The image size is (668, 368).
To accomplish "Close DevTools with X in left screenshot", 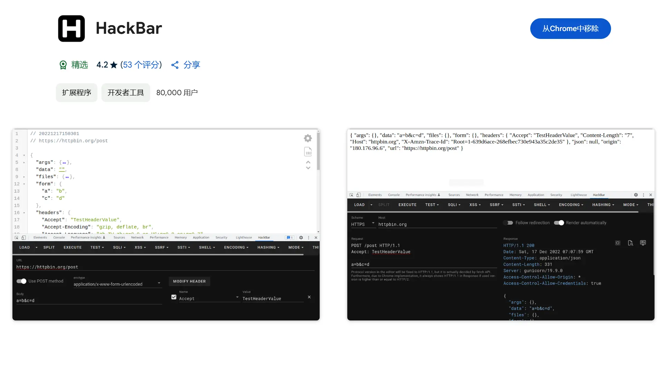I will (x=316, y=238).
